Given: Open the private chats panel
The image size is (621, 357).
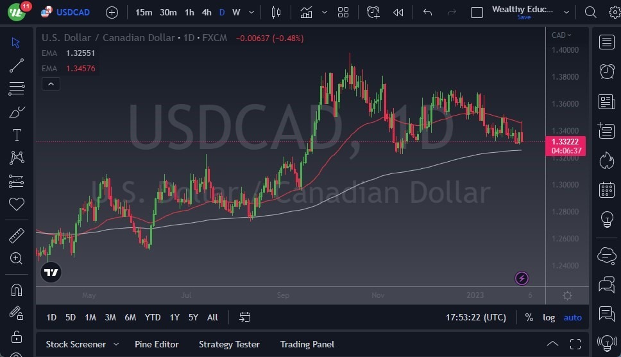Looking at the screenshot, I should [607, 284].
